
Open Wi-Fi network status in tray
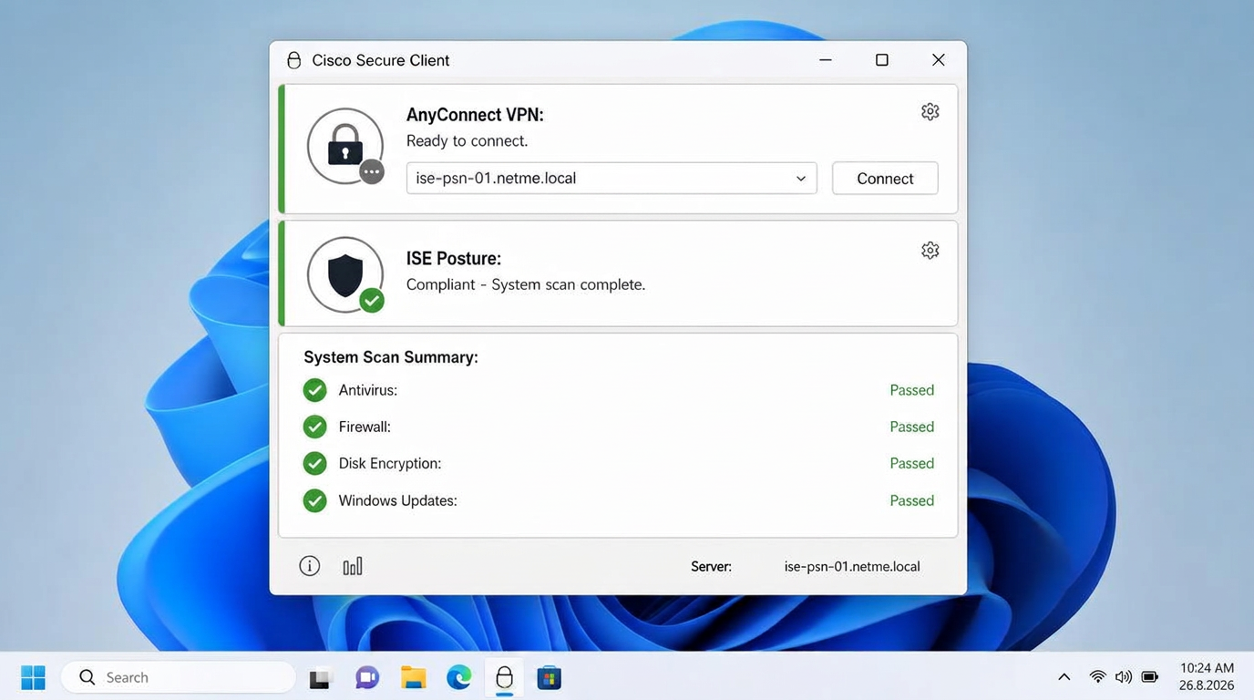pyautogui.click(x=1098, y=677)
